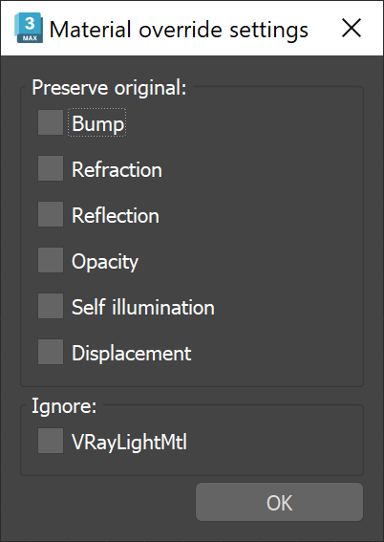384x542 pixels.
Task: Enable the VRayLightMtl ignore checkbox
Action: point(51,441)
